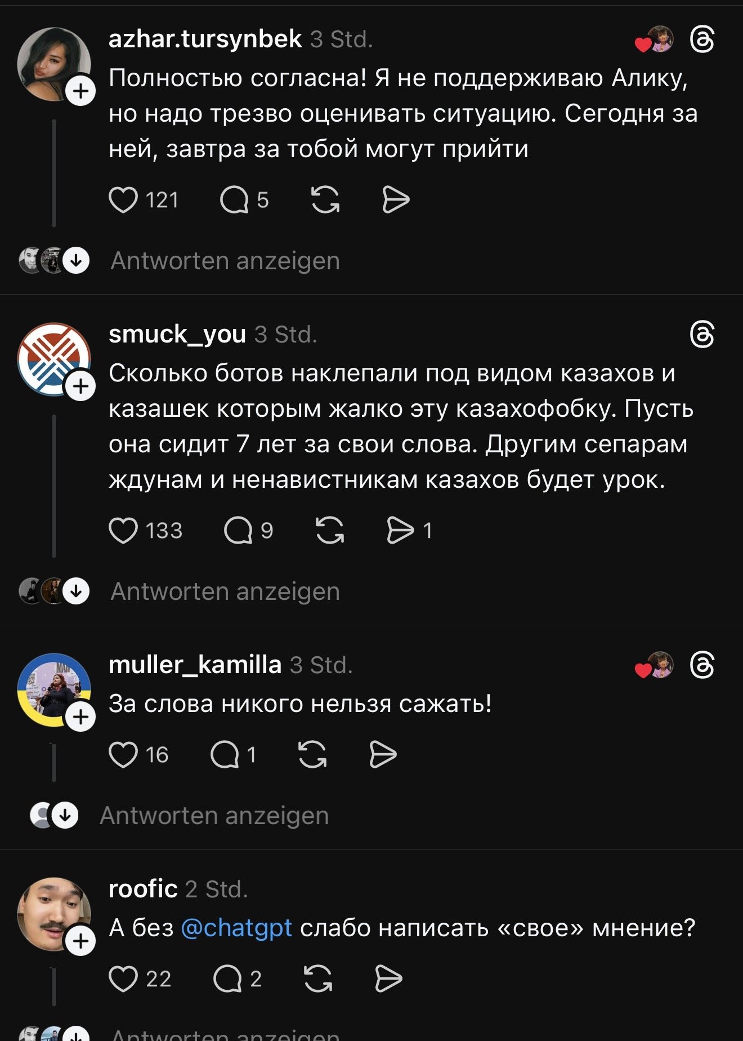Click Threads logo on smuck_you's post
The image size is (743, 1041).
coord(702,335)
